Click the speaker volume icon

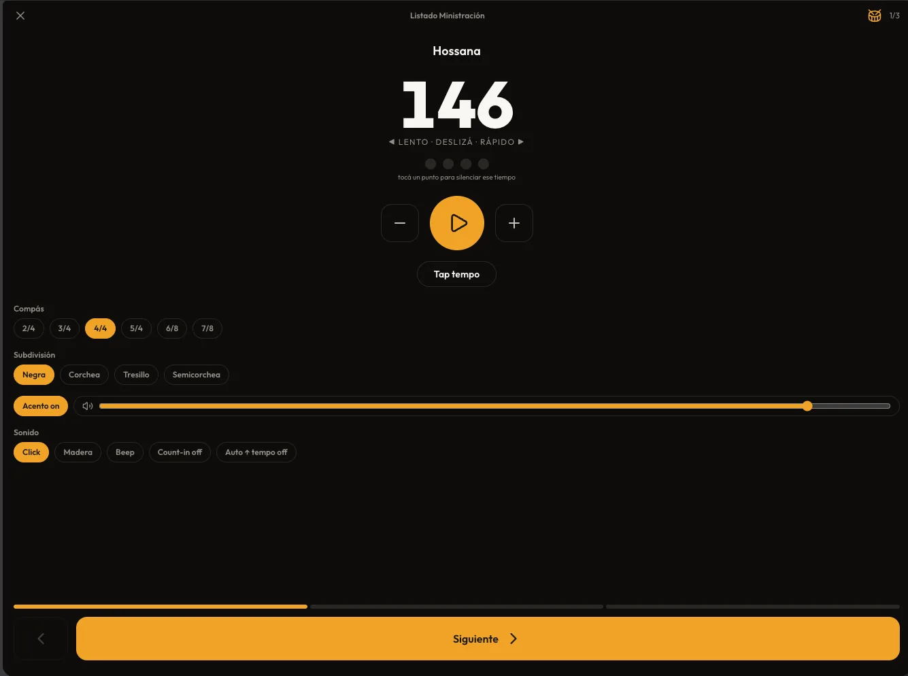pyautogui.click(x=87, y=406)
